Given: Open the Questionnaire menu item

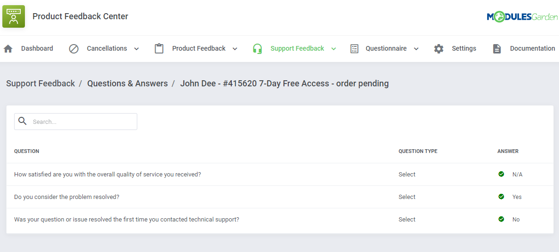Looking at the screenshot, I should tap(386, 48).
